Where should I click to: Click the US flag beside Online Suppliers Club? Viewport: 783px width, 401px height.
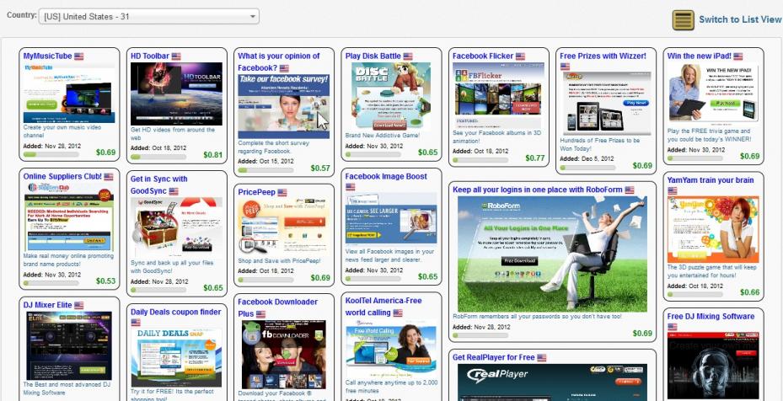click(x=109, y=177)
